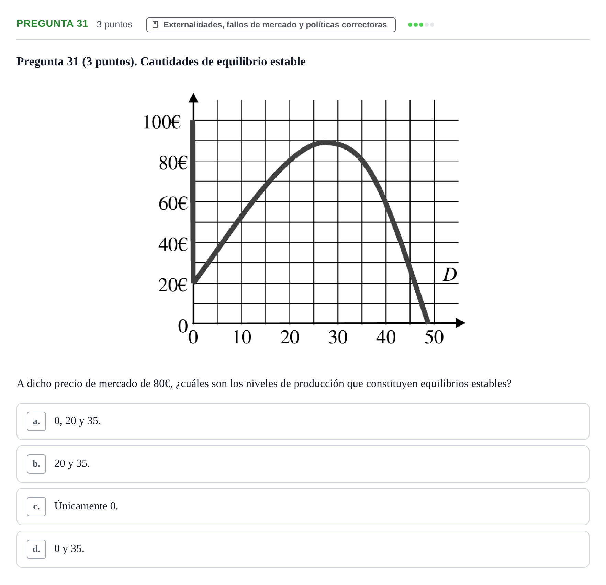Click the '3 puntos' label

coord(114,24)
